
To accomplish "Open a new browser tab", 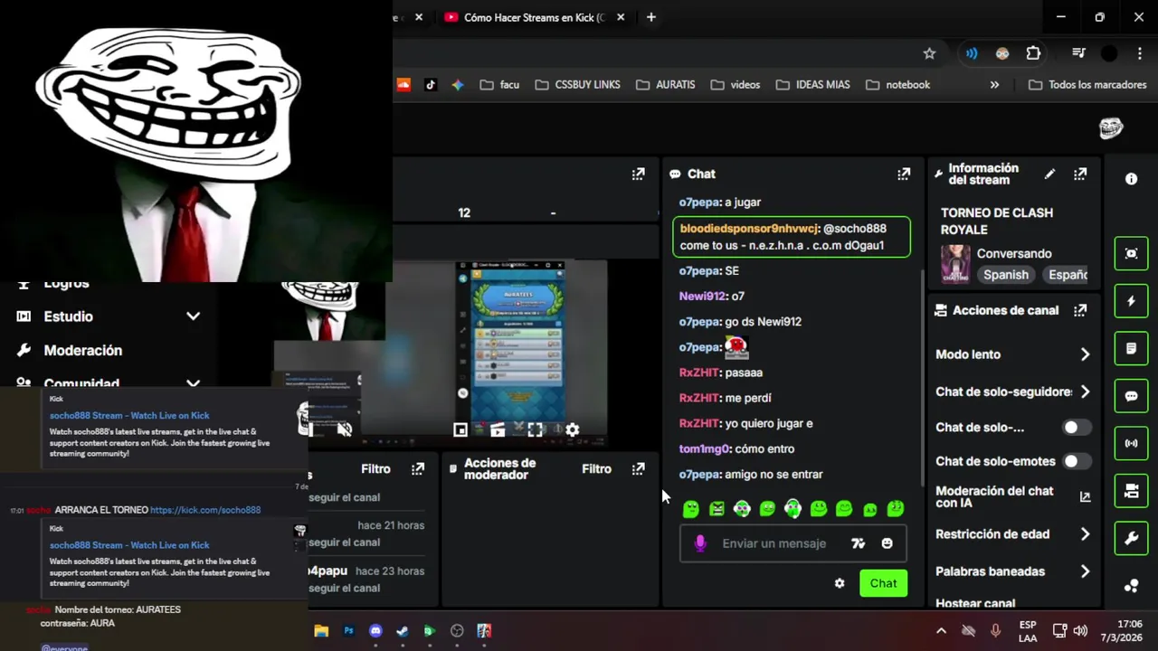I will click(650, 17).
